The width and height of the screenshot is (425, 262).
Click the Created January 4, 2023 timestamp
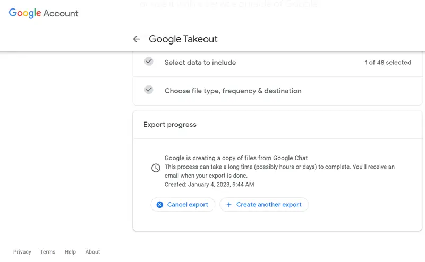(209, 185)
